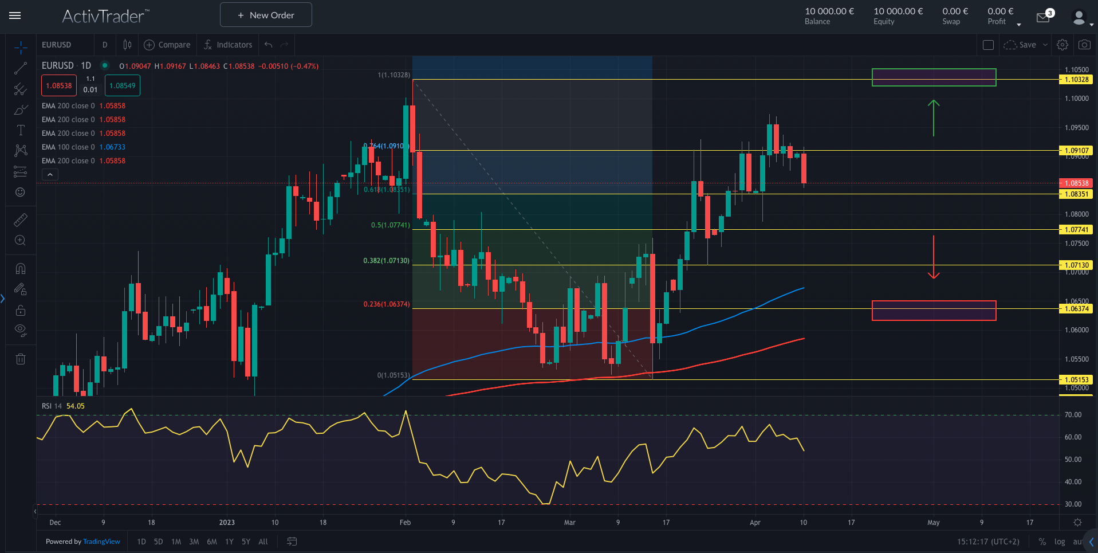Switch to the 1Y range tab
The height and width of the screenshot is (553, 1098).
point(229,542)
